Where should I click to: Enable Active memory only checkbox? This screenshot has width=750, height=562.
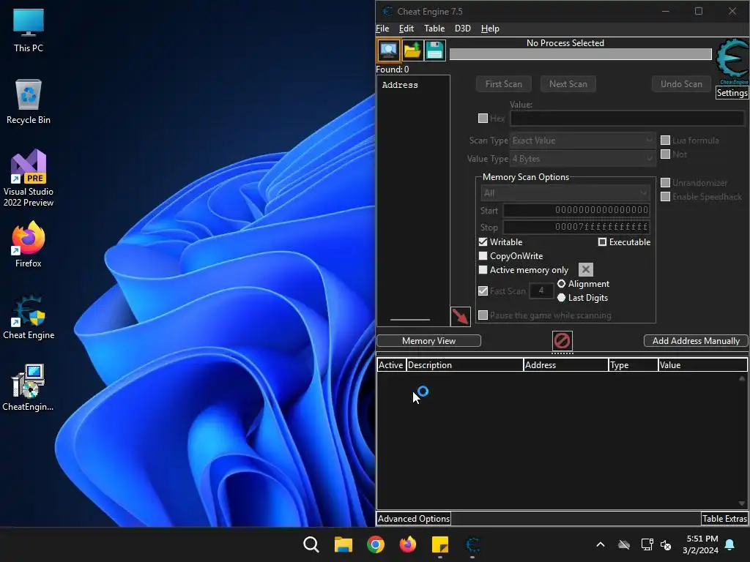[x=483, y=269]
